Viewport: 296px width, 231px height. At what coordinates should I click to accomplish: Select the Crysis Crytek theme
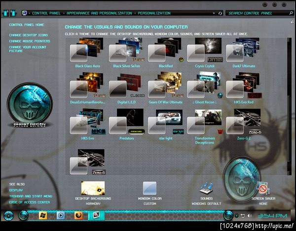[205, 53]
